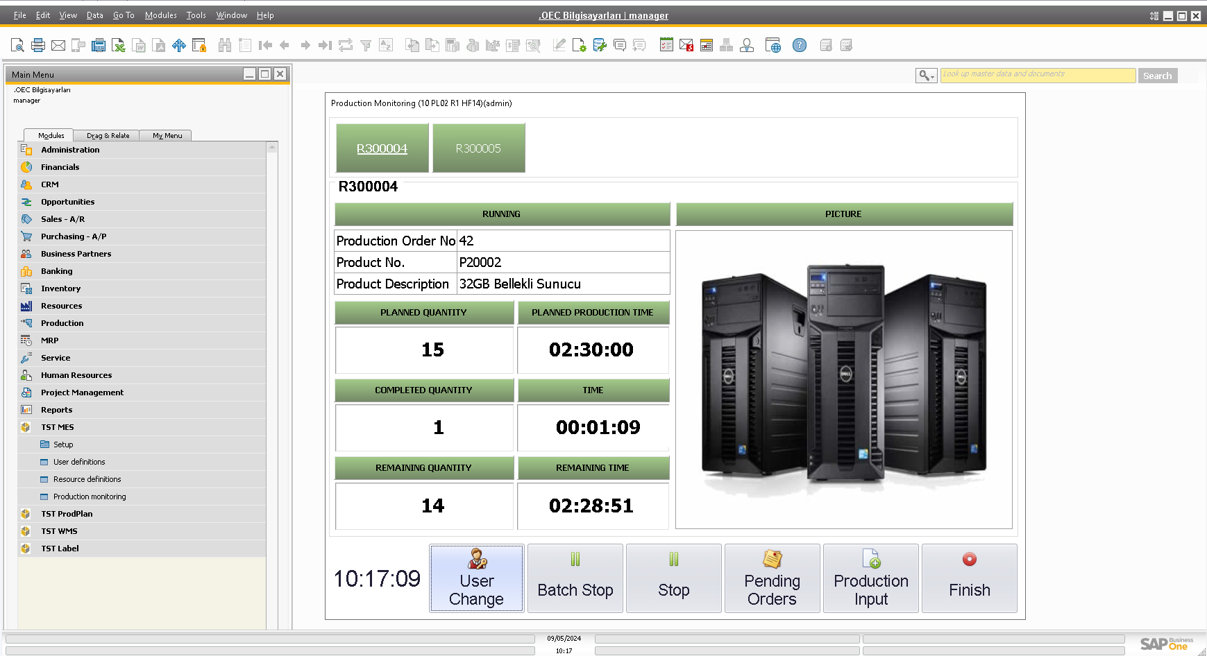
Task: Expand the TST ProdPlan module
Action: coord(67,514)
